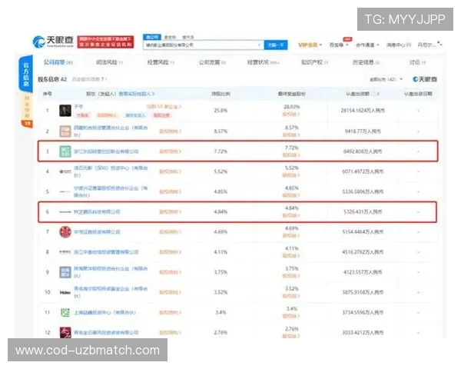Switch to the 知识产权 tab
This screenshot has height=369, width=461.
tap(314, 62)
